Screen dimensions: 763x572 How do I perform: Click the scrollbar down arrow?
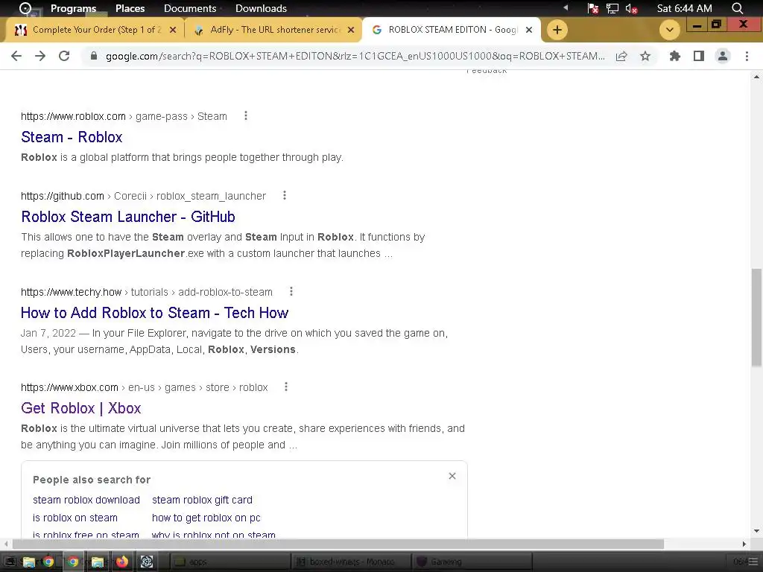click(x=756, y=531)
